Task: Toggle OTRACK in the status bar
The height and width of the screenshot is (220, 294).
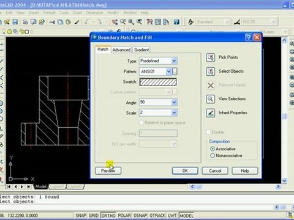Action: pyautogui.click(x=157, y=215)
